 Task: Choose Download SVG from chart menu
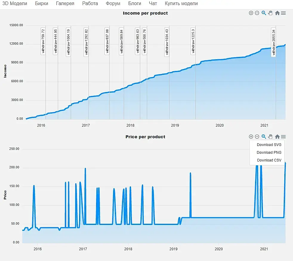(269, 145)
